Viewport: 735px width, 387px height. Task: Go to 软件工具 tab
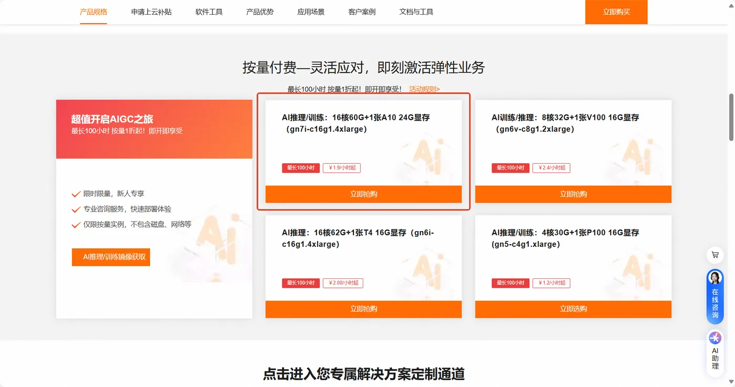click(x=209, y=12)
